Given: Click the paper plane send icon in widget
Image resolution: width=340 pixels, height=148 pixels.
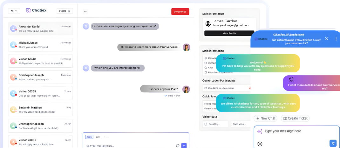Looking at the screenshot, I should click(333, 143).
